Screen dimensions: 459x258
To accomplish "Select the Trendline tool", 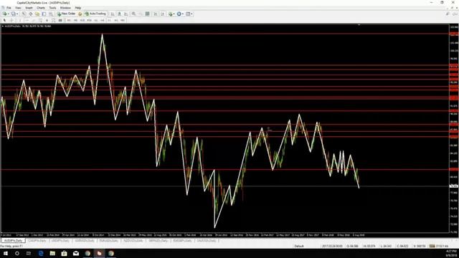I will (34, 20).
